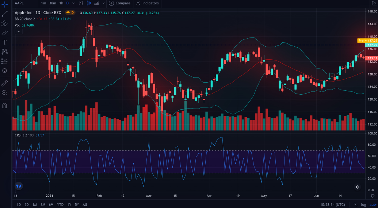Open timezone menu at 10:58:34 (UTC)
Screen dimensions: 378x208
333,205
